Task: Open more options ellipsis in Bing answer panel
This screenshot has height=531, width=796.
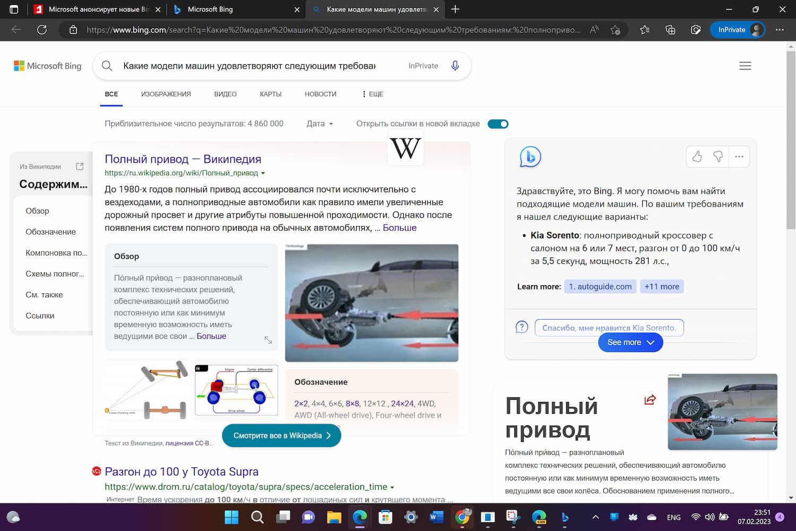Action: coord(739,157)
